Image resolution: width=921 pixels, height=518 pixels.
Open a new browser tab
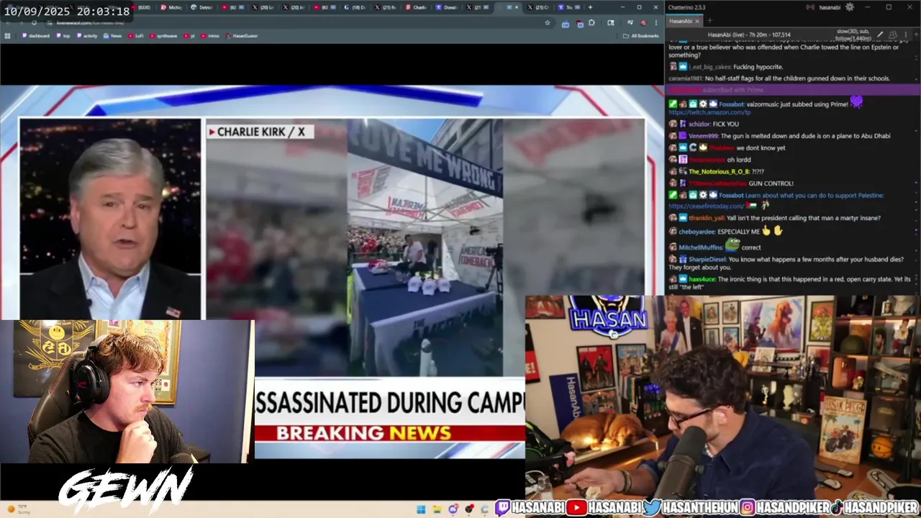tap(591, 7)
